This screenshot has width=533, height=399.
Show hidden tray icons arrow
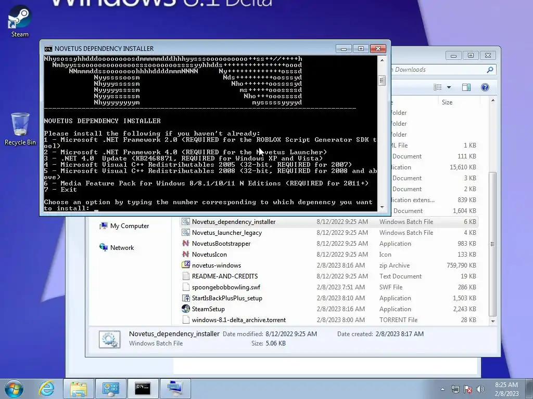(x=442, y=389)
